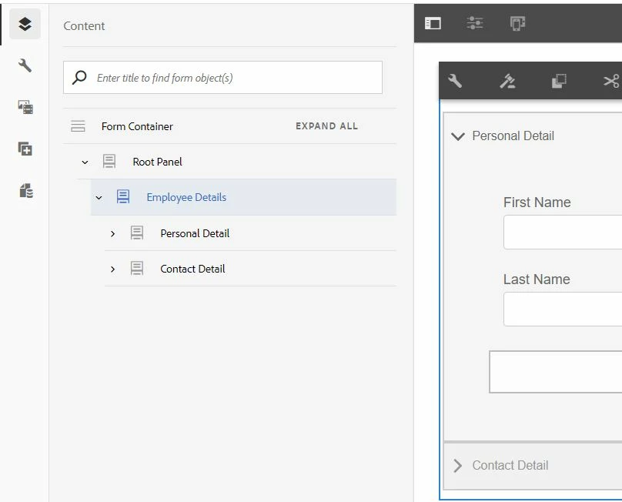The width and height of the screenshot is (622, 502).
Task: Select Form Container in content tree
Action: [137, 126]
